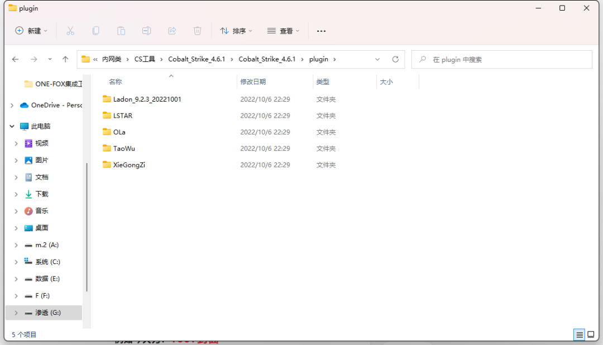603x345 pixels.
Task: Navigate to 内网类 in breadcrumb
Action: tap(112, 59)
